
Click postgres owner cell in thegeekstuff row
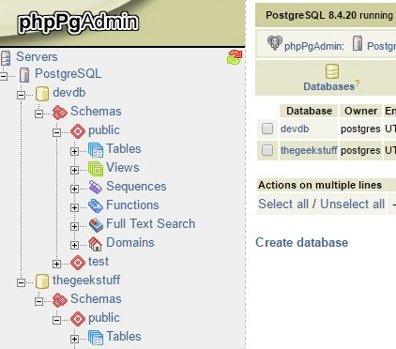(x=360, y=150)
